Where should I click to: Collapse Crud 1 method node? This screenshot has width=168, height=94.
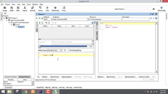[x=12, y=25]
